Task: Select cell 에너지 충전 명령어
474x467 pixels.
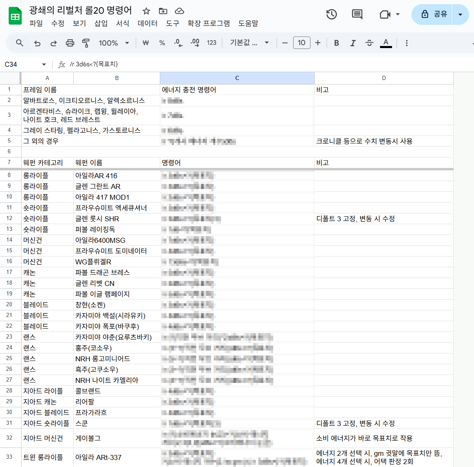Action: coord(237,90)
